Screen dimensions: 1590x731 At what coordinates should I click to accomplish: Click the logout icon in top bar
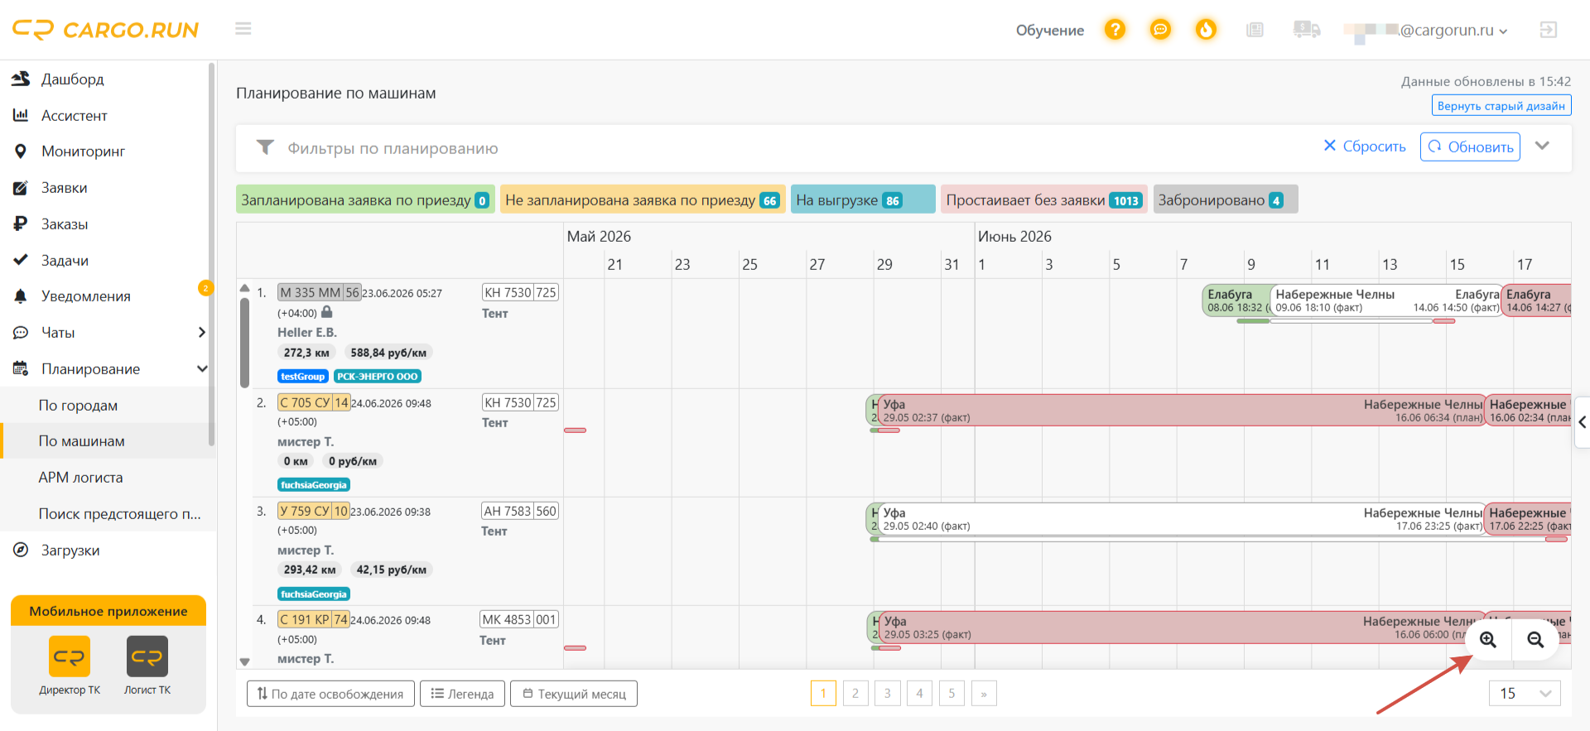point(1548,30)
